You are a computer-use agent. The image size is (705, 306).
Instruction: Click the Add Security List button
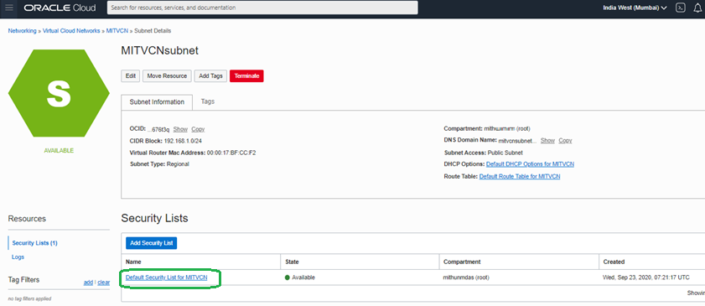click(x=152, y=243)
